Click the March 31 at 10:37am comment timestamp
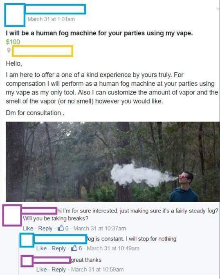The image size is (220, 279). pos(100,228)
